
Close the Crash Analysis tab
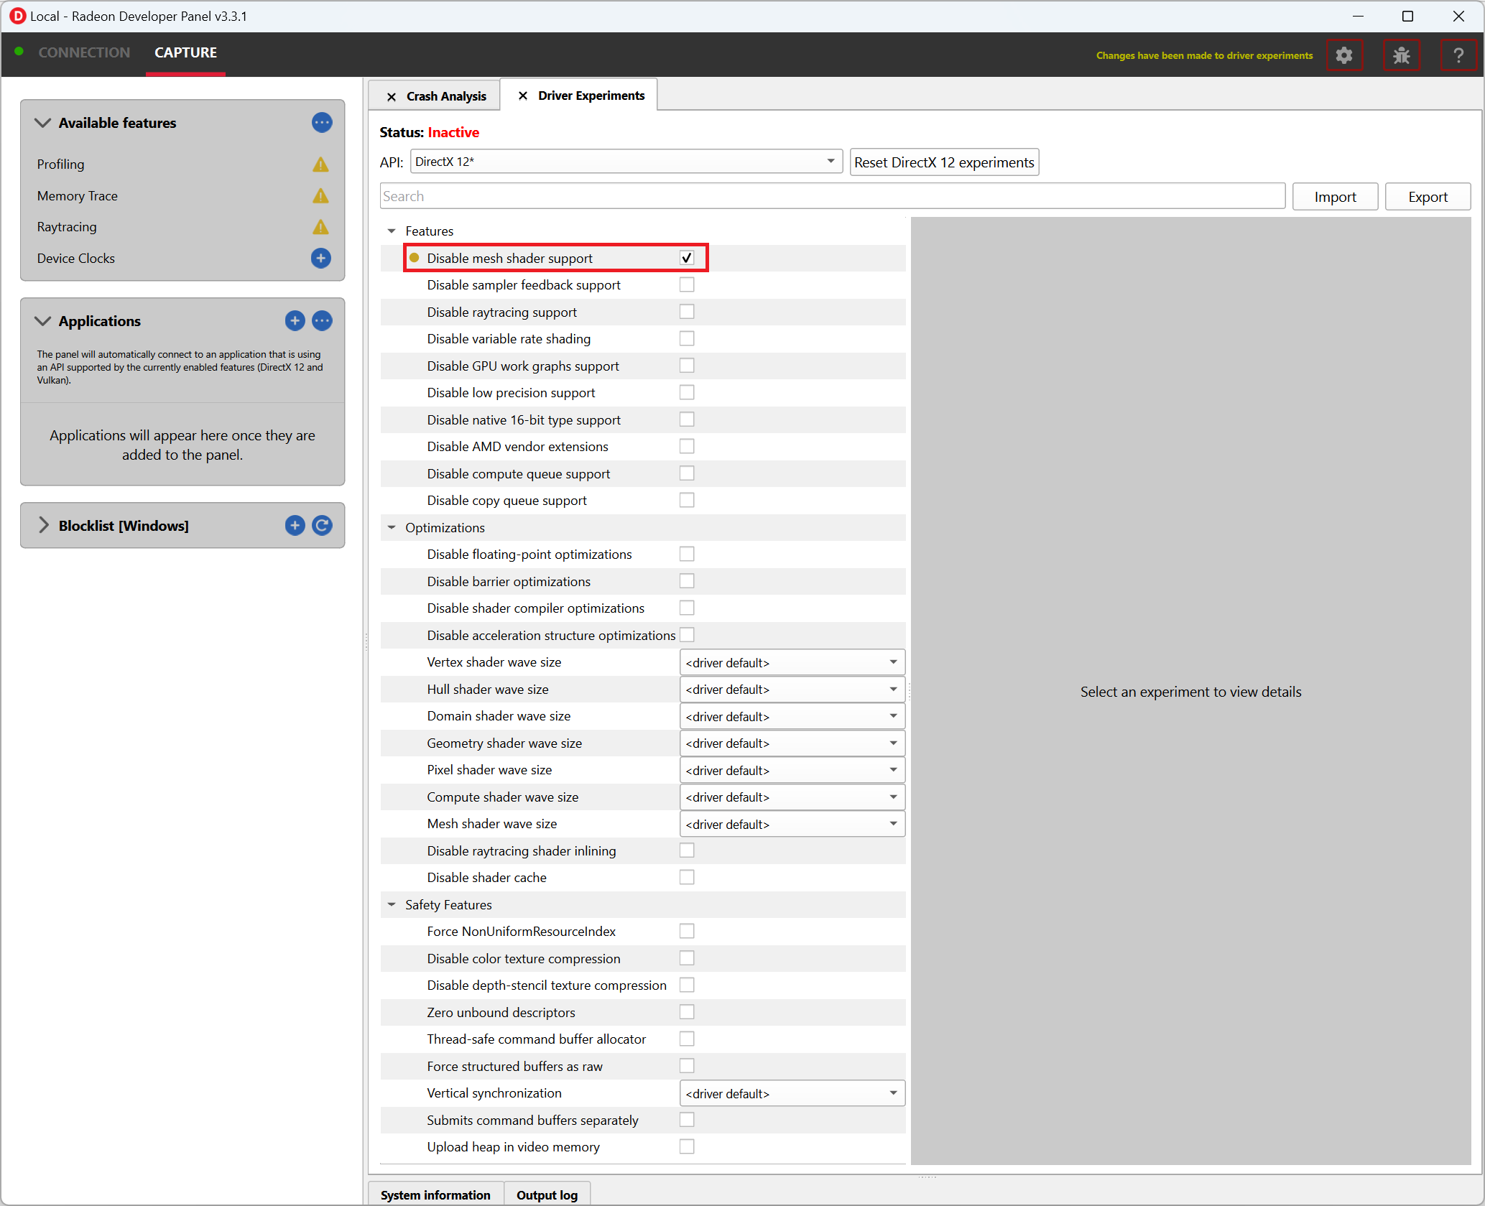(392, 96)
